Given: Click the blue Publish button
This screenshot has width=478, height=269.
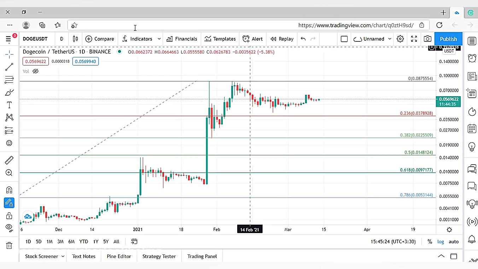Looking at the screenshot, I should point(448,39).
